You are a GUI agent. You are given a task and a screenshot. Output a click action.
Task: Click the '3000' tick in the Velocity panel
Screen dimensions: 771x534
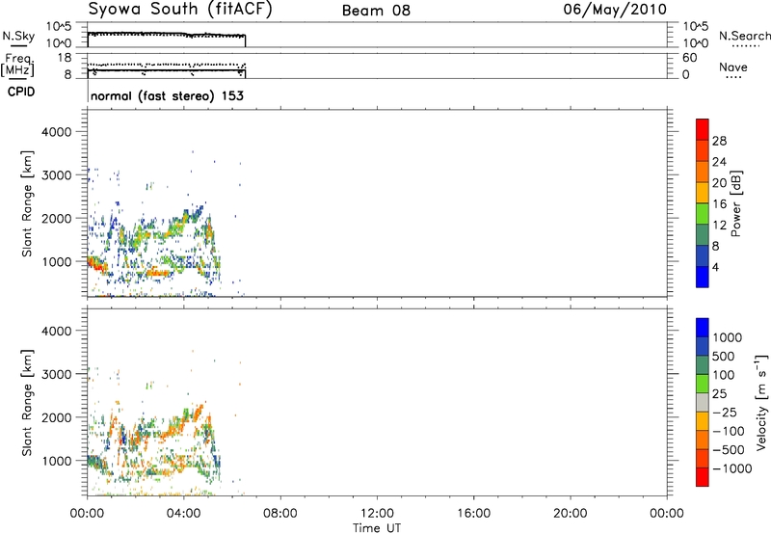pos(56,374)
